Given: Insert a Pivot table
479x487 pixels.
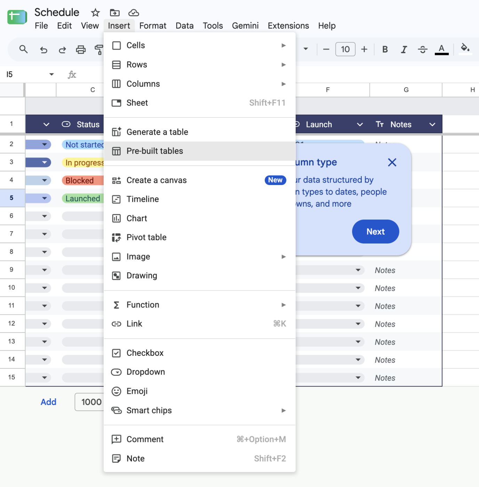Looking at the screenshot, I should 200,238.
